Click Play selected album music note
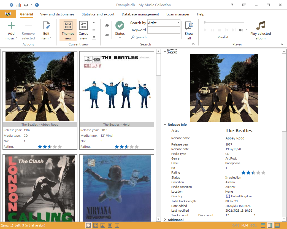287x229 pixels. tap(260, 26)
